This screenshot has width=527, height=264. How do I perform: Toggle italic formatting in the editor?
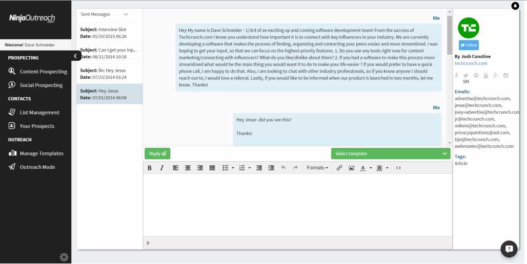click(x=161, y=168)
